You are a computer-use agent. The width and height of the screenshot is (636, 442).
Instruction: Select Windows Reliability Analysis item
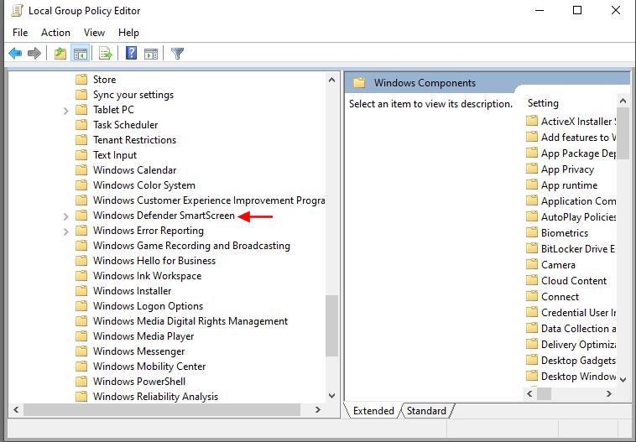click(155, 397)
